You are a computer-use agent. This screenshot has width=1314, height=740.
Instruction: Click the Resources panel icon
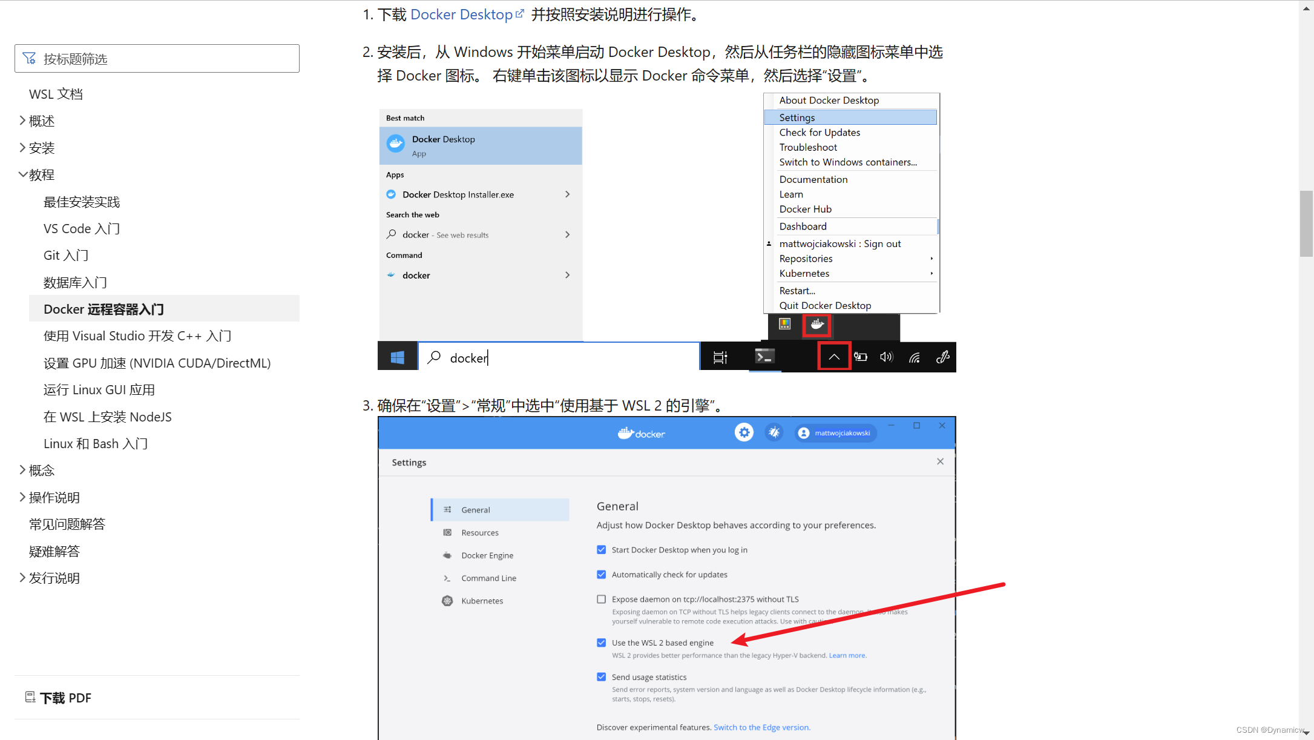[448, 532]
